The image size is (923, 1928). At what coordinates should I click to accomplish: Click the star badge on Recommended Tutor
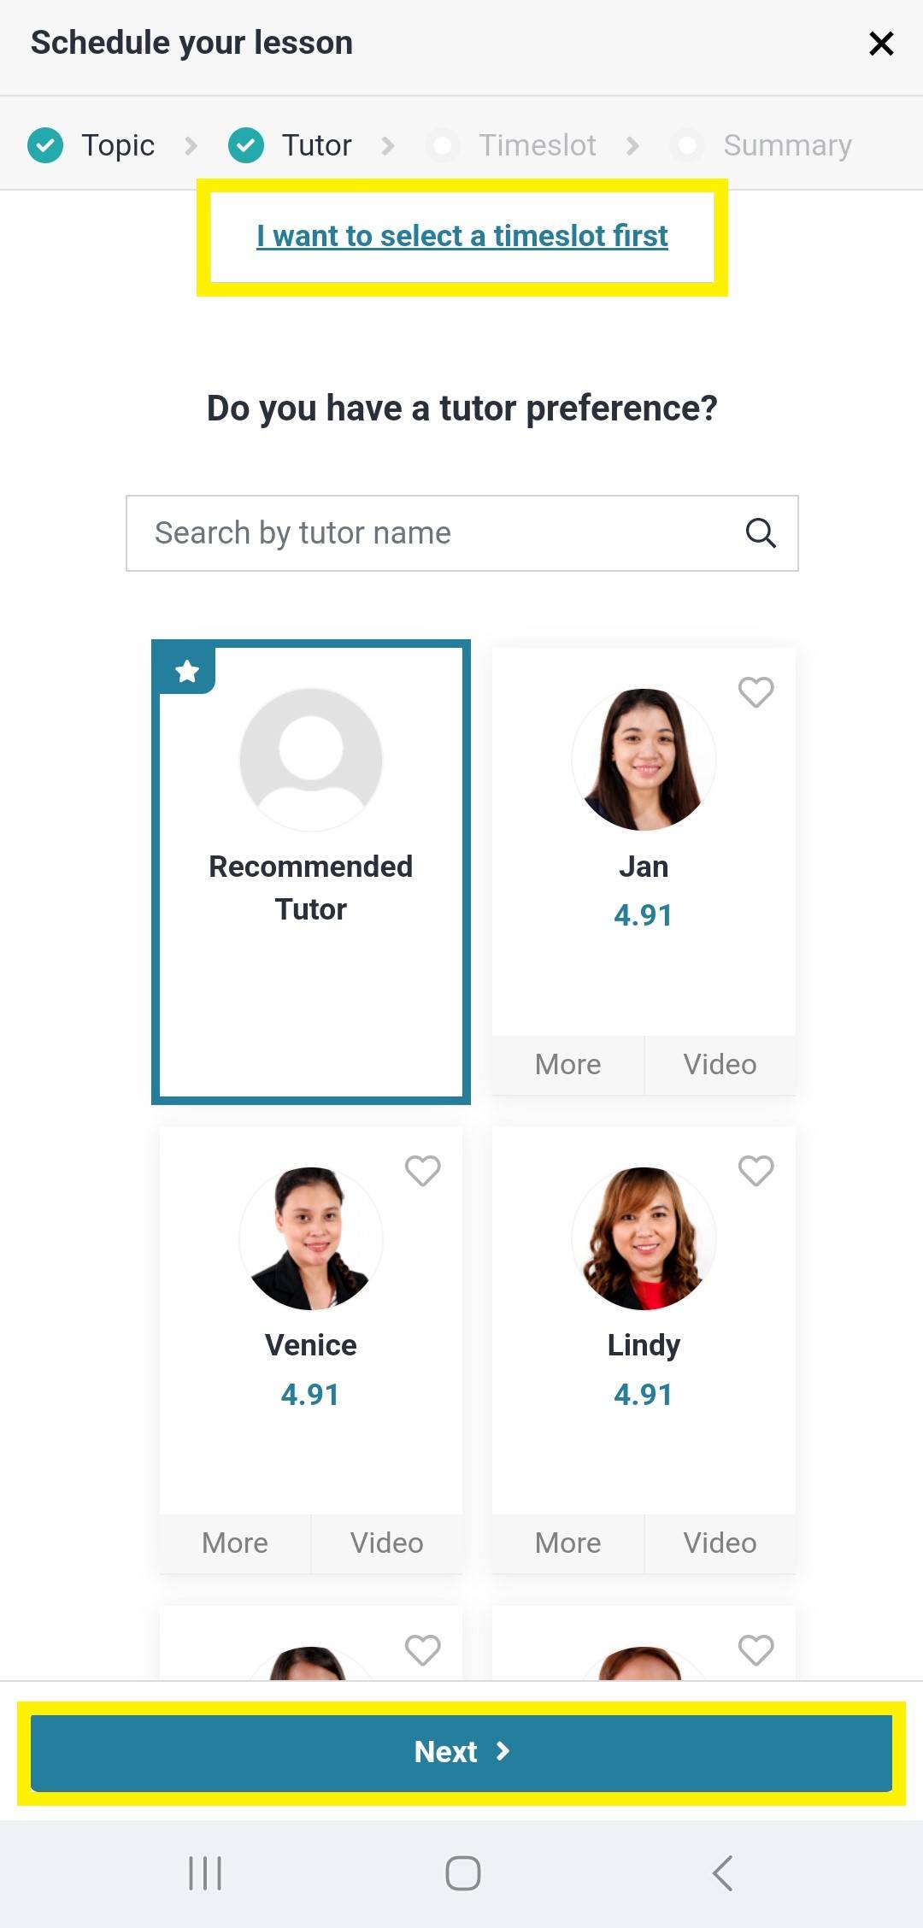click(187, 671)
